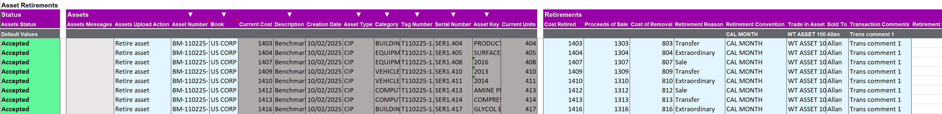Select the Retirement Reason column header
Image resolution: width=942 pixels, height=114 pixels.
click(699, 25)
